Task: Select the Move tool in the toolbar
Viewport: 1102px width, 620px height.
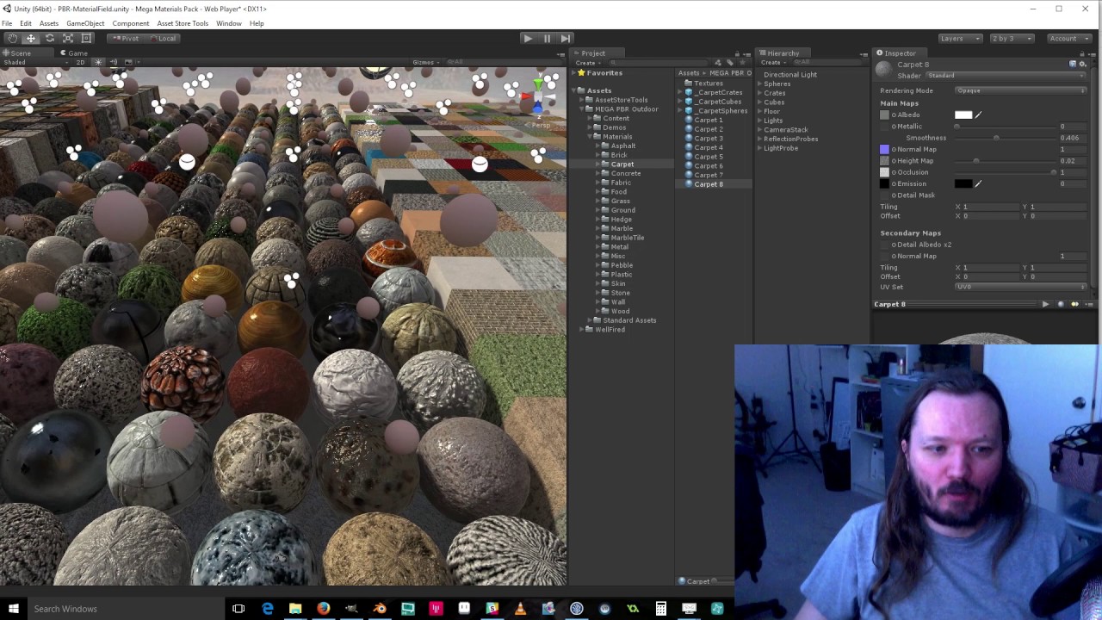Action: click(x=31, y=38)
